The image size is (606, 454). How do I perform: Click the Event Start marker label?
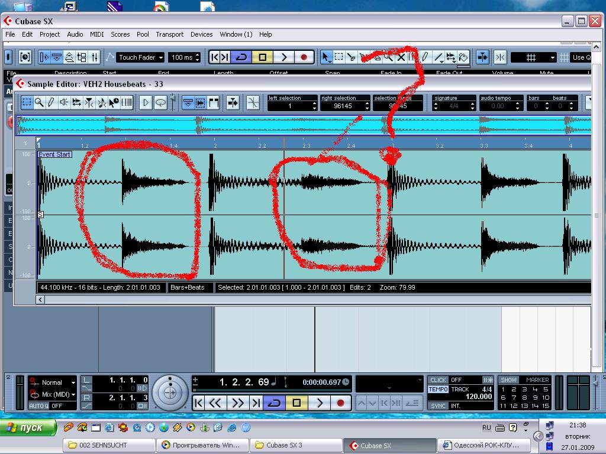[x=54, y=154]
